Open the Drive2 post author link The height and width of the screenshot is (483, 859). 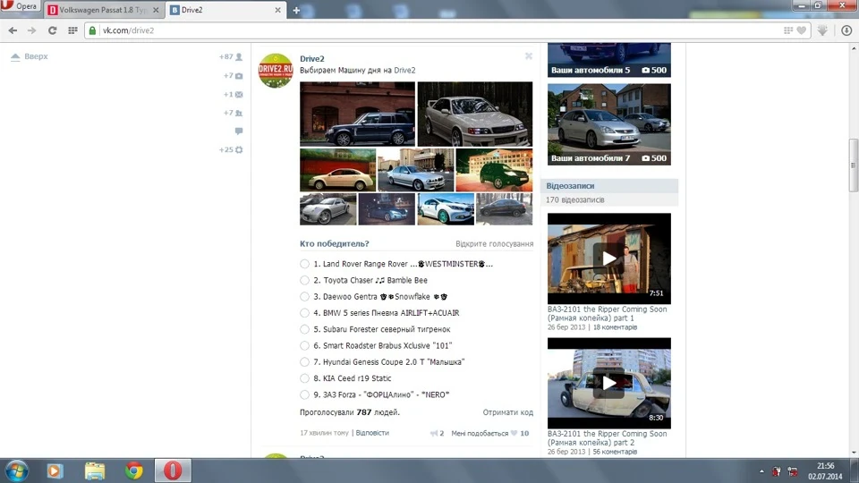pyautogui.click(x=311, y=59)
